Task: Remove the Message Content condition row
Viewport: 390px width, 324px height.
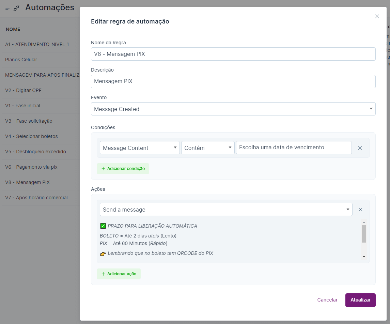Action: pyautogui.click(x=360, y=148)
